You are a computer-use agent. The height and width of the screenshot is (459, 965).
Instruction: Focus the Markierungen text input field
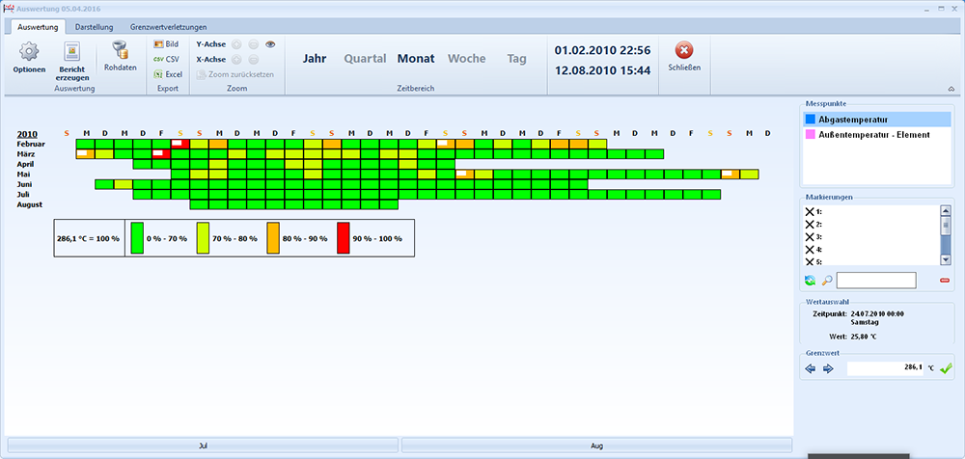(876, 281)
